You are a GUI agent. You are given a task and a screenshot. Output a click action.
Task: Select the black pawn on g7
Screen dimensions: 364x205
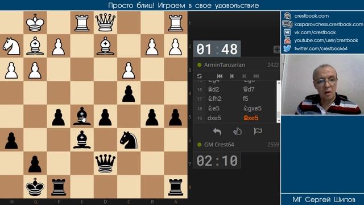[35, 163]
